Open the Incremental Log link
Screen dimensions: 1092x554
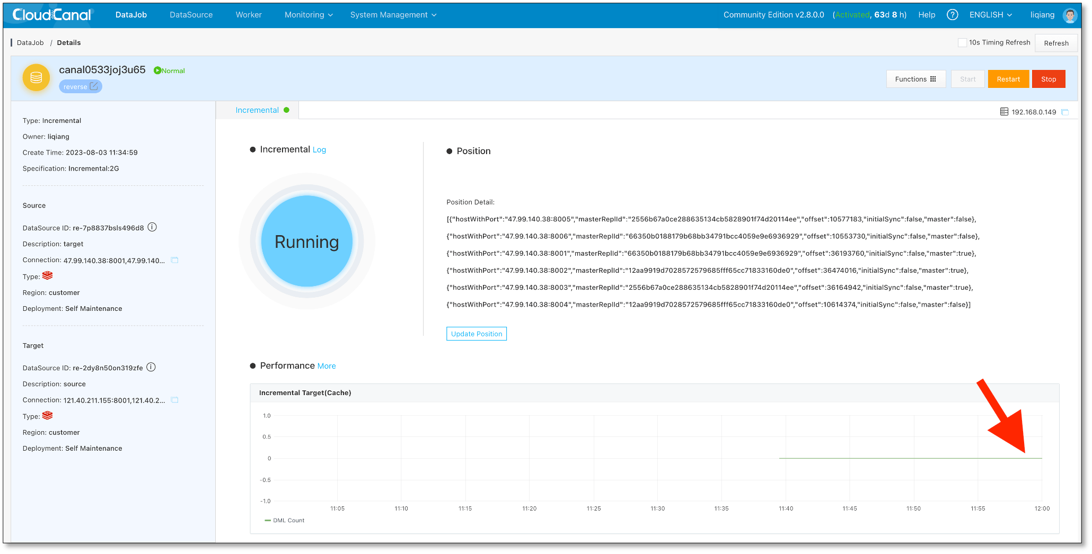pyautogui.click(x=320, y=149)
